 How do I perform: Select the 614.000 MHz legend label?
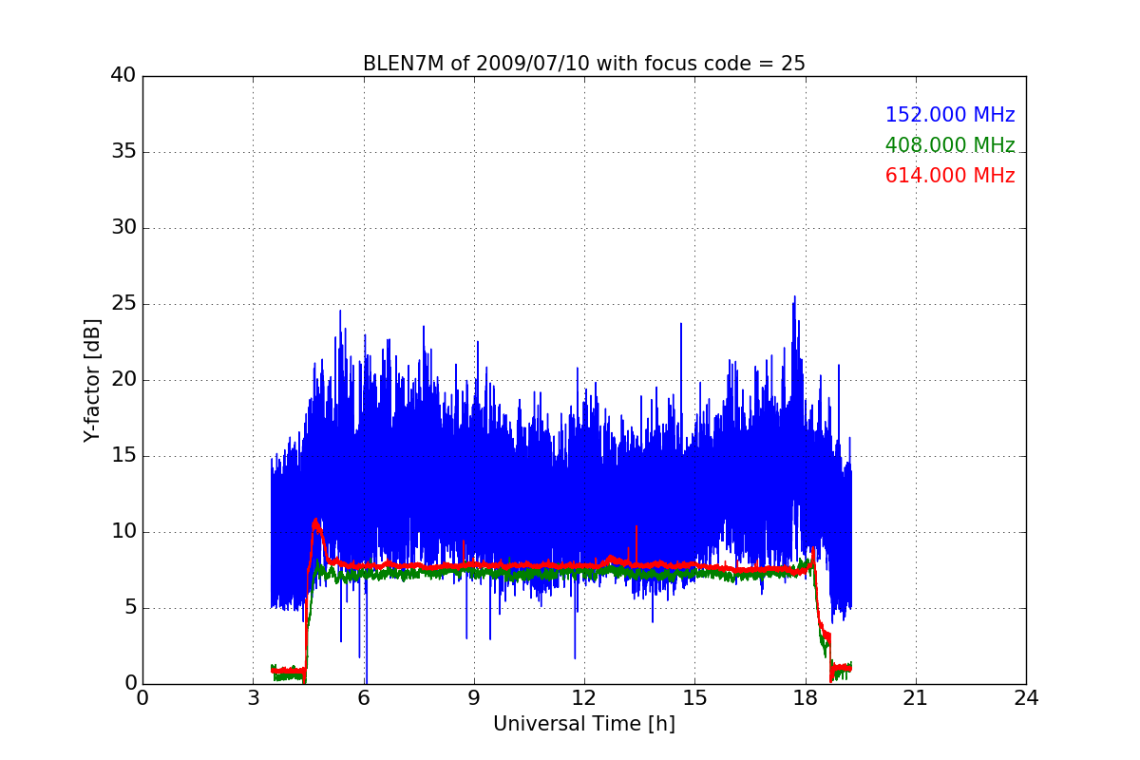950,176
